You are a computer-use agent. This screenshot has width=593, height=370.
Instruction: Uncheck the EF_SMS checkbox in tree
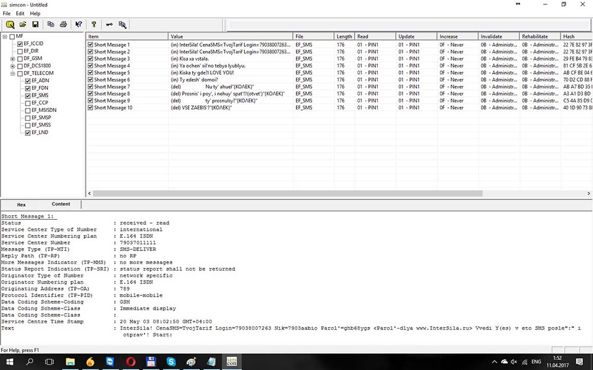(27, 95)
